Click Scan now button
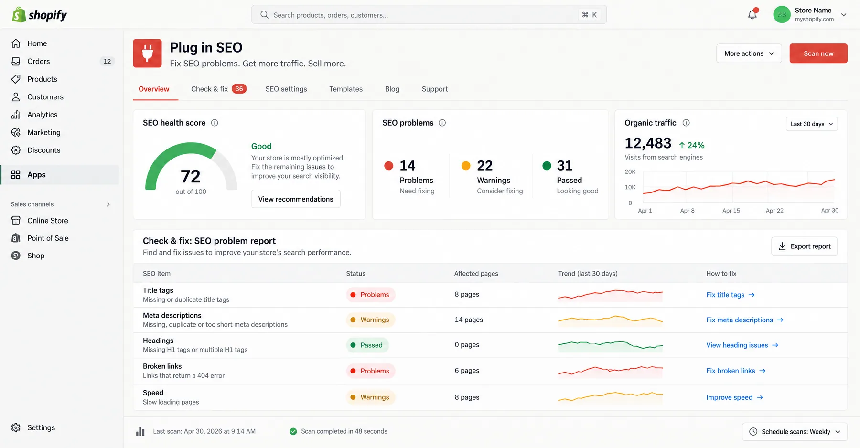The height and width of the screenshot is (448, 860). click(x=818, y=53)
